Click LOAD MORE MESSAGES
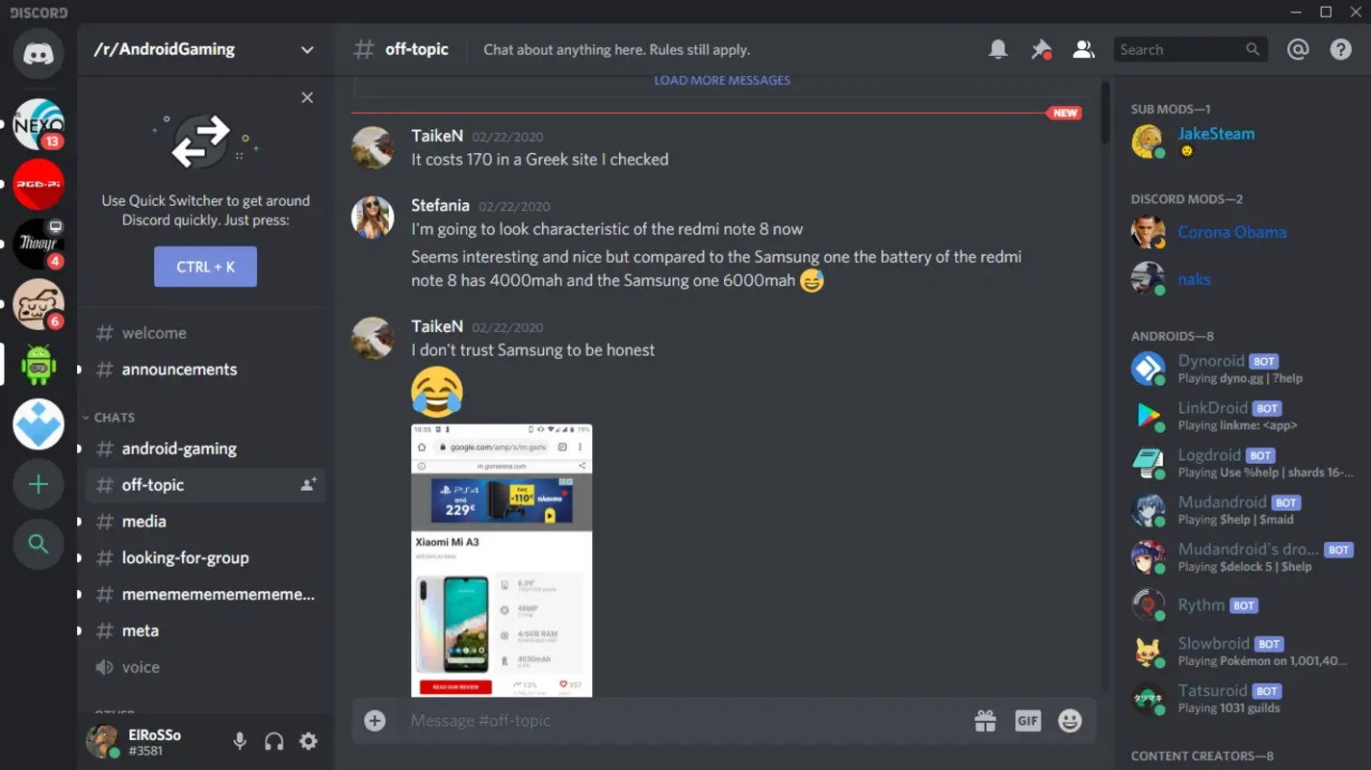 (721, 80)
